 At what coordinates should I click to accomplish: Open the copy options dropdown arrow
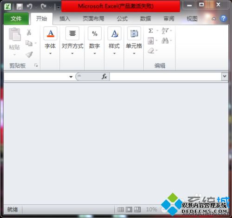click(36, 43)
